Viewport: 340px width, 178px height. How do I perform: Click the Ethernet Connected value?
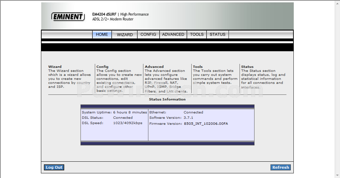[x=193, y=112]
